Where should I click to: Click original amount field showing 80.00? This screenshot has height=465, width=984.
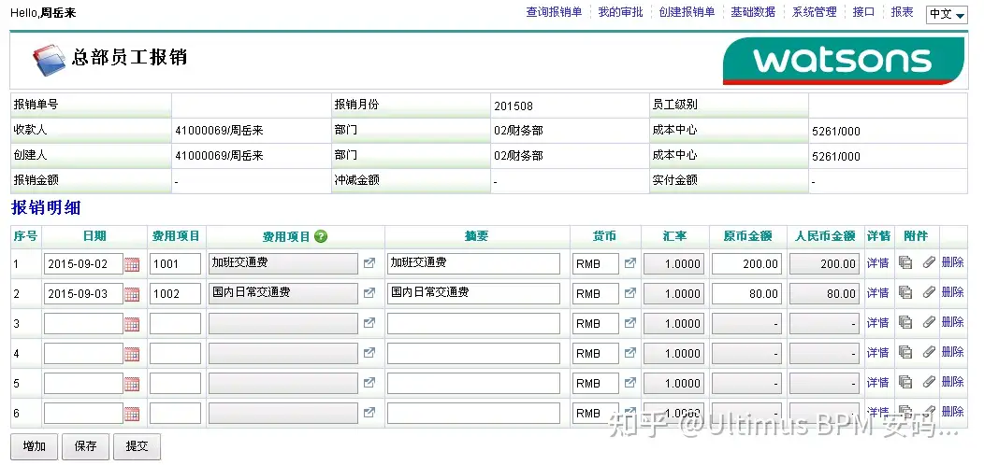pos(746,293)
